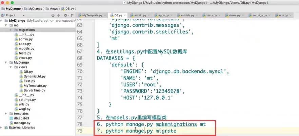This screenshot has width=299, height=136.
Task: Select views.py under mt folder
Action: pyautogui.click(x=25, y=58)
